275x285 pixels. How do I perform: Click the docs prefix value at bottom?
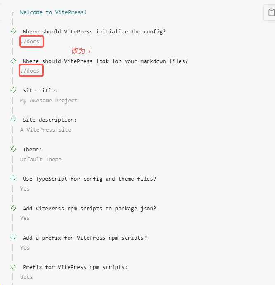[26, 277]
